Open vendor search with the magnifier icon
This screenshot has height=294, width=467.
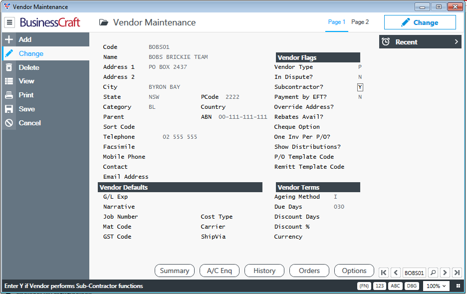pos(434,273)
